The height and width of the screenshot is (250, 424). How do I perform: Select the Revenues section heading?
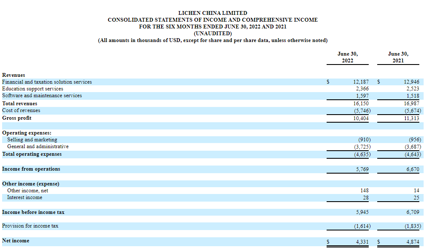pyautogui.click(x=14, y=75)
